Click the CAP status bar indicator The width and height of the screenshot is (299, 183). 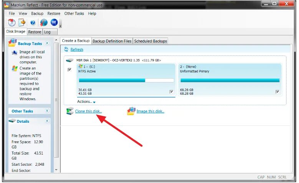click(261, 177)
